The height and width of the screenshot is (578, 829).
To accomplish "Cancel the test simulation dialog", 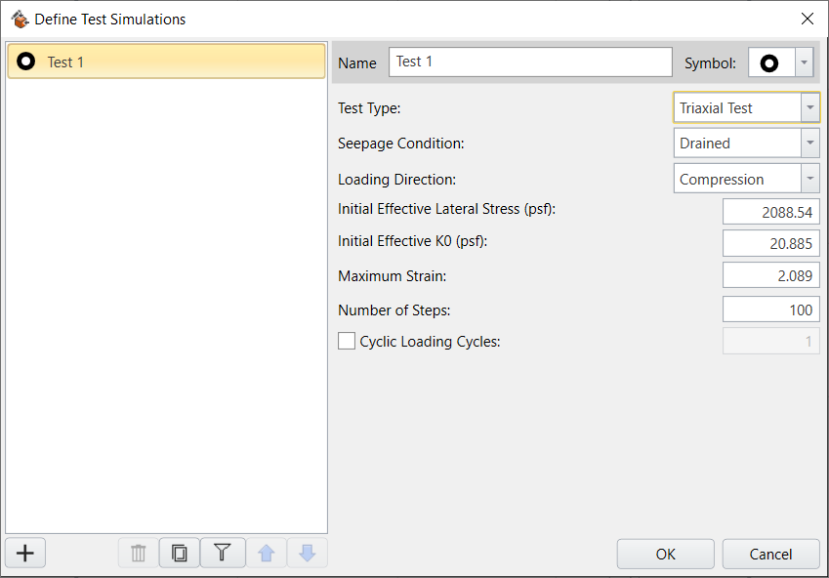I will (x=770, y=554).
